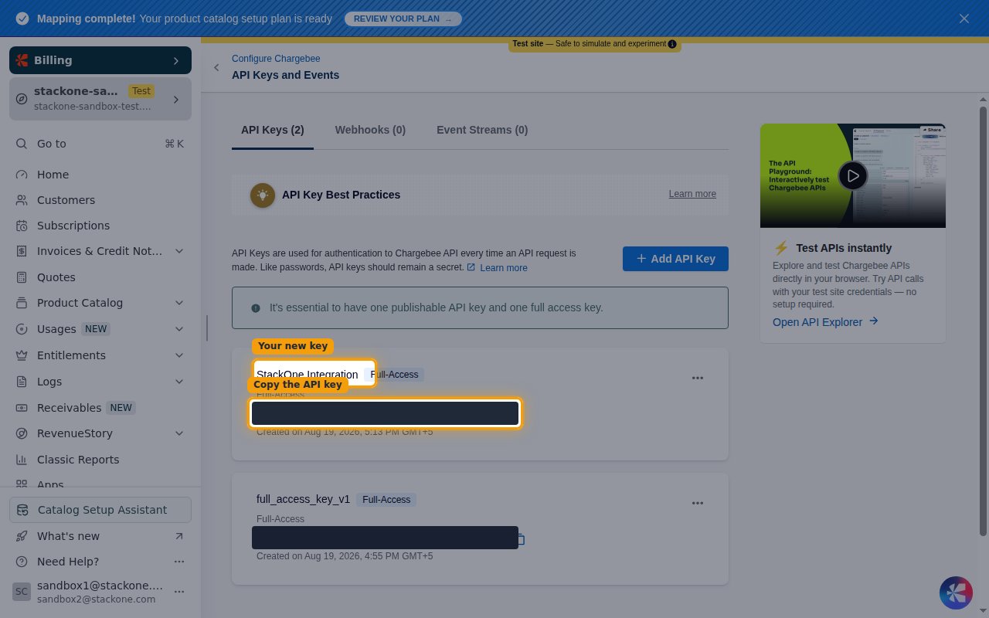Open Receivables from the sidebar
This screenshot has height=618, width=989.
[x=69, y=408]
